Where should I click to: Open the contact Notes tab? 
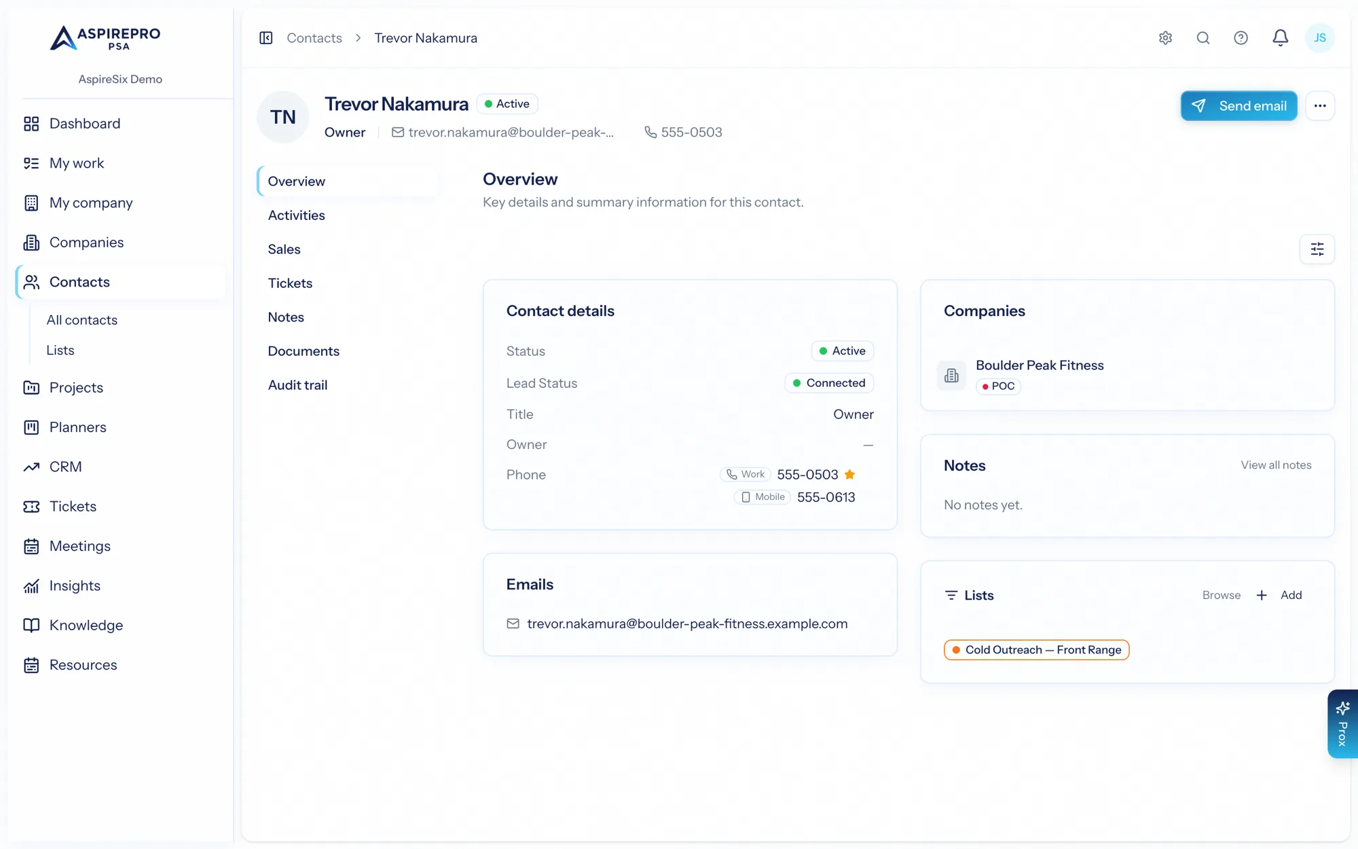(x=286, y=317)
